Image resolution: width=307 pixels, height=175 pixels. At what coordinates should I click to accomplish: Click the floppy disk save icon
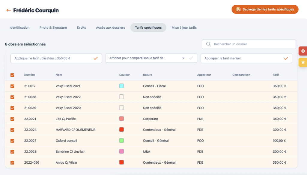point(238,9)
